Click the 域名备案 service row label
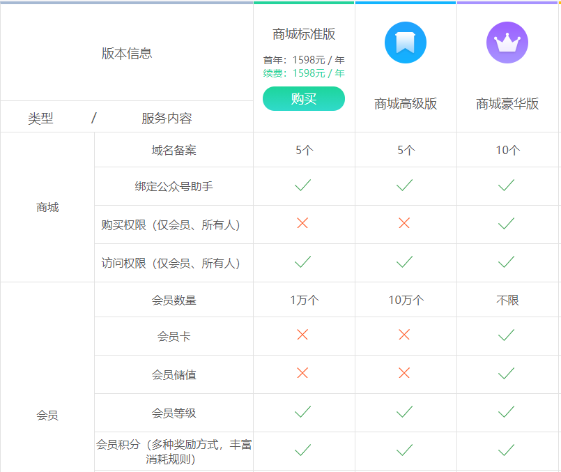Screen dimensions: 561x472 click(x=174, y=150)
